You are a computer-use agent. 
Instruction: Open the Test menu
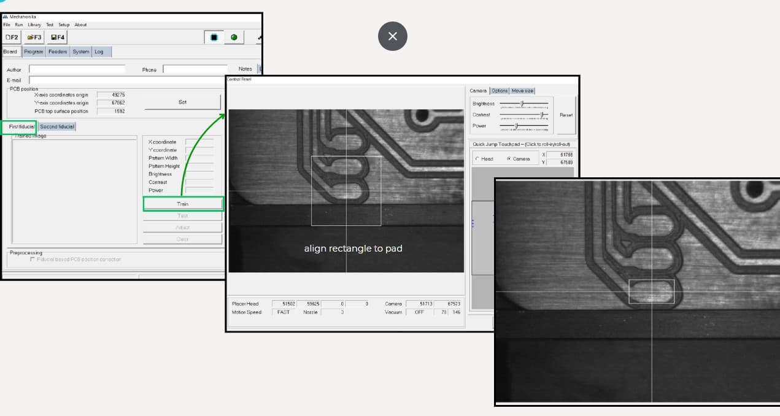[50, 25]
